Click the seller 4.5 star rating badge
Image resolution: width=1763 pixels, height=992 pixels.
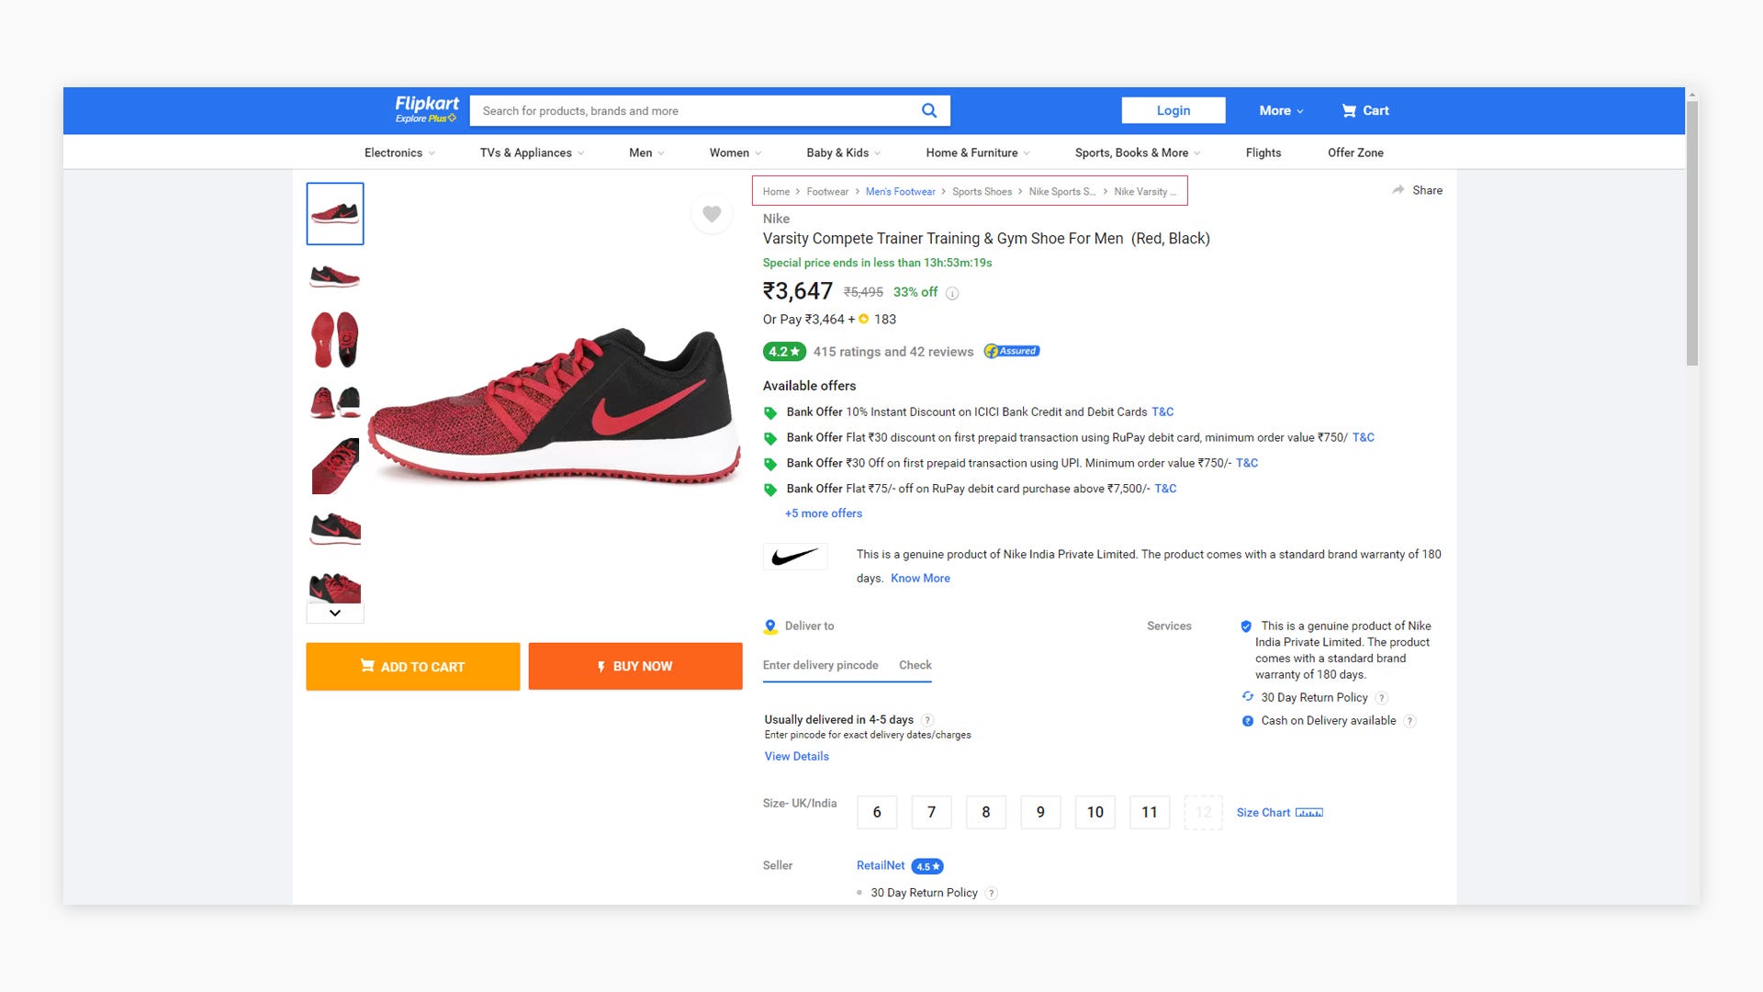[x=927, y=866]
